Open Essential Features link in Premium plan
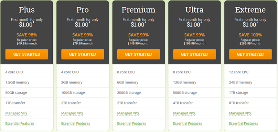The image size is (278, 132). [131, 123]
